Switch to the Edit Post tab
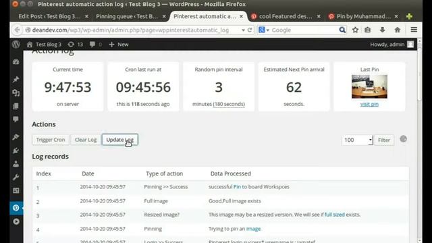432x243 pixels. 49,16
